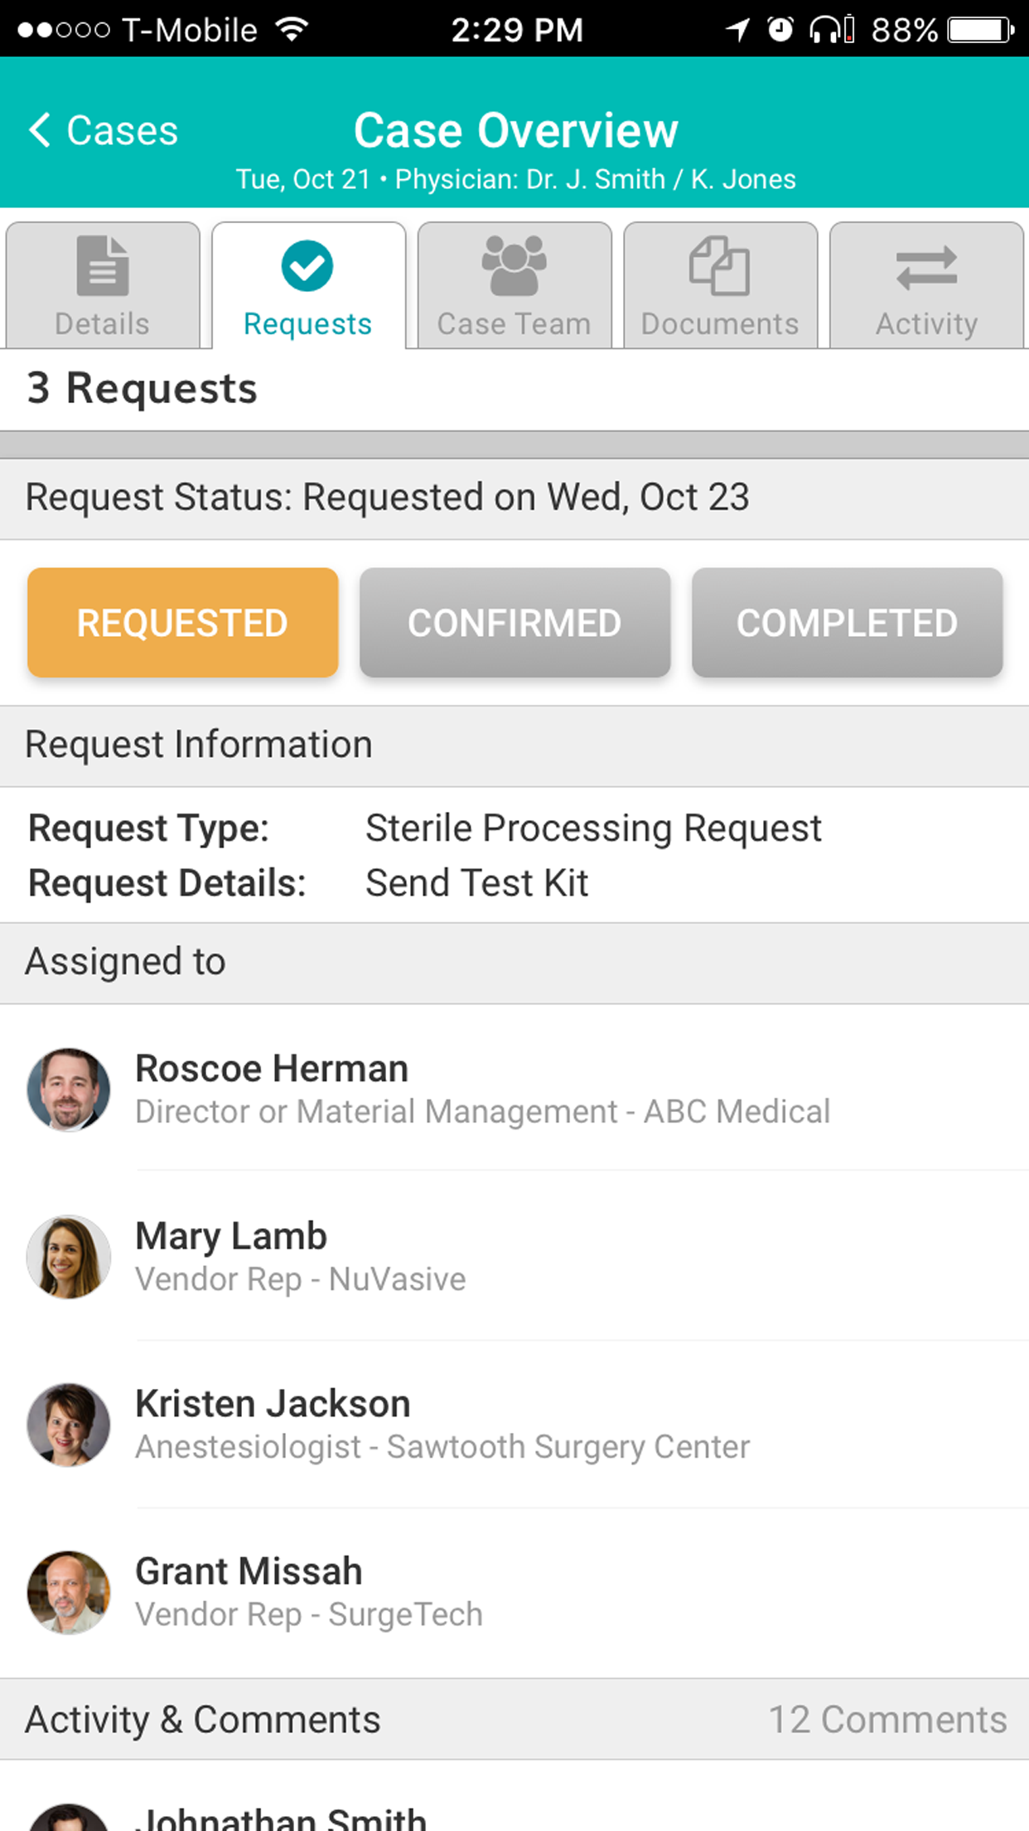Set status to CONFIRMED
The image size is (1029, 1831).
514,623
